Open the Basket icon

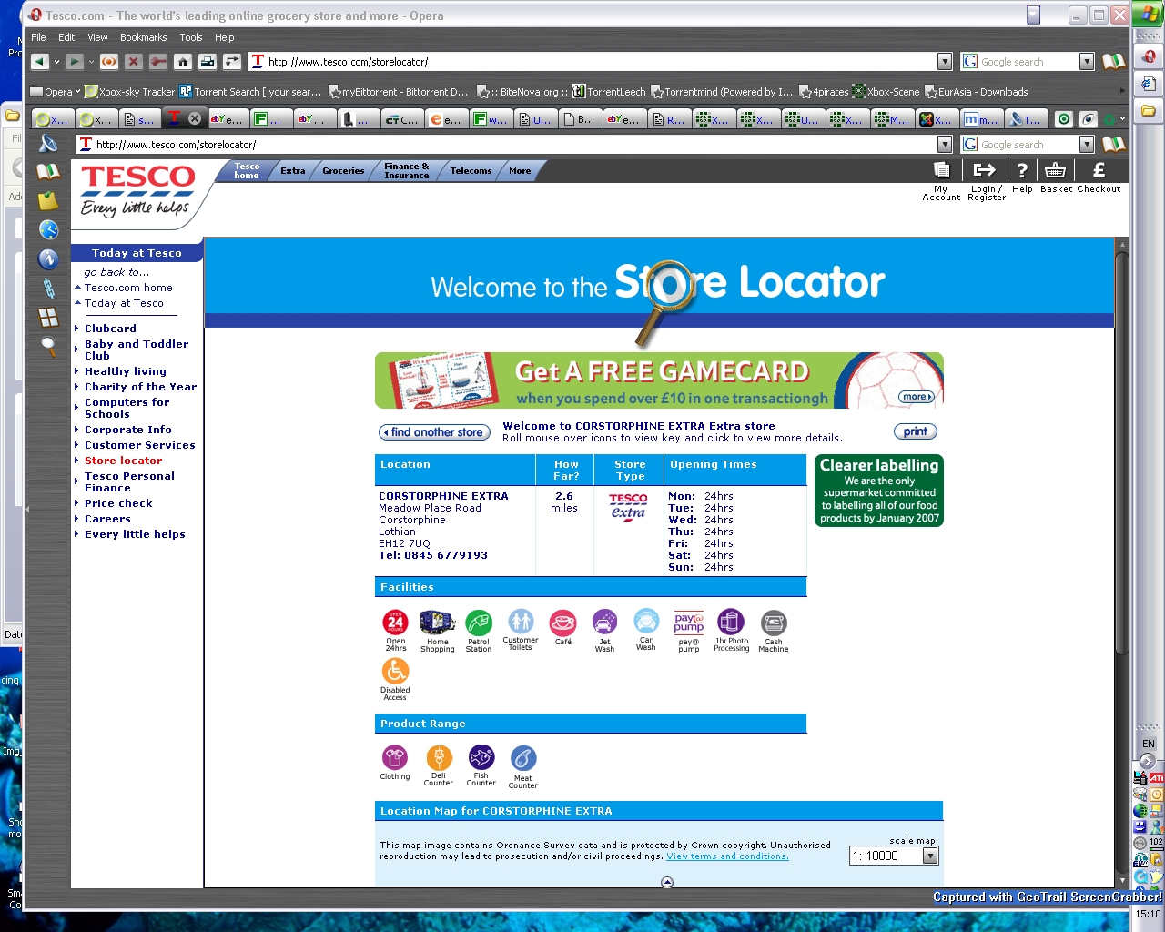click(x=1056, y=170)
